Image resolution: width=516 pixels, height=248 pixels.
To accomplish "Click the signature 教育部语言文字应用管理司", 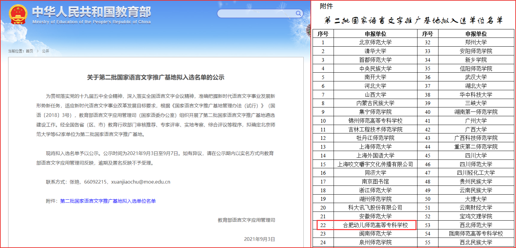I will click(246, 220).
